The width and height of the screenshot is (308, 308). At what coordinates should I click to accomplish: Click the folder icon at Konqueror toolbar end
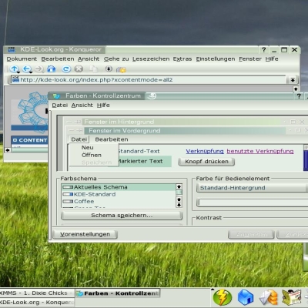pos(121,69)
